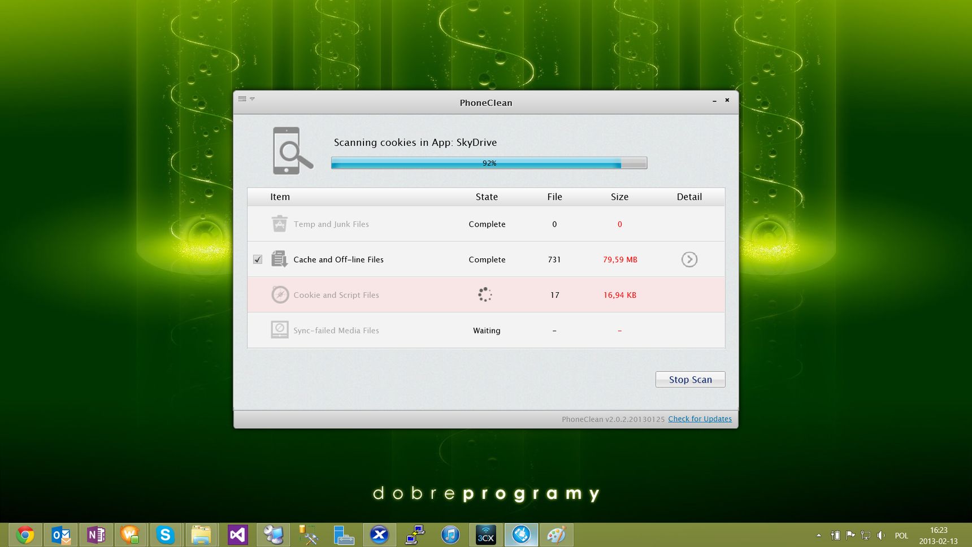Image resolution: width=972 pixels, height=547 pixels.
Task: Click the 16,94 KB size value
Action: pyautogui.click(x=620, y=295)
